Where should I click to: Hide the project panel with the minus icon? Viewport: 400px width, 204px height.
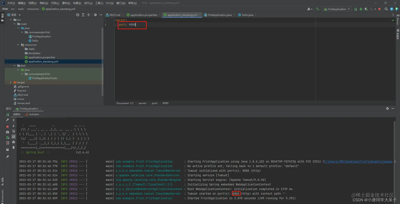101,15
